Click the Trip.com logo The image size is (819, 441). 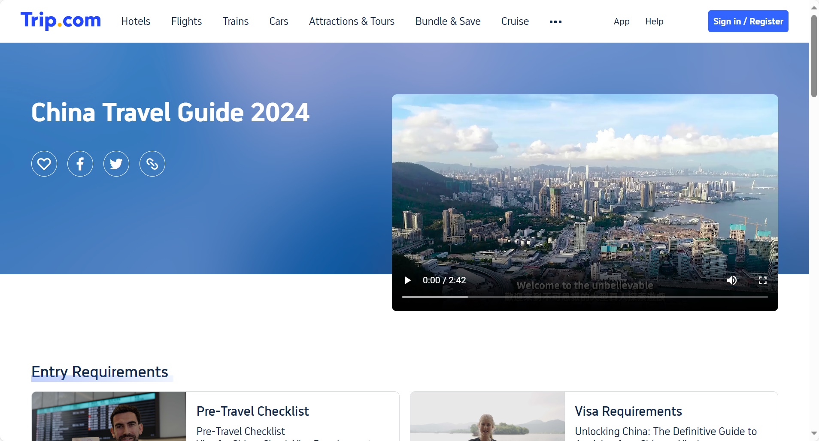click(x=61, y=21)
